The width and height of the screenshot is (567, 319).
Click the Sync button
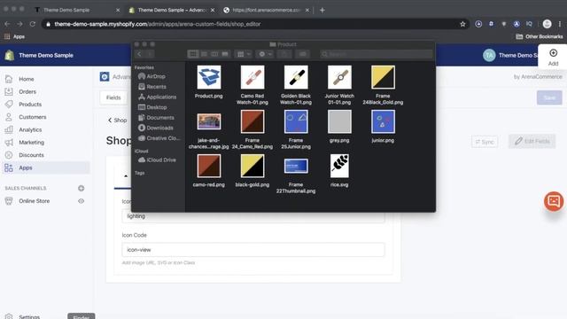pos(485,142)
